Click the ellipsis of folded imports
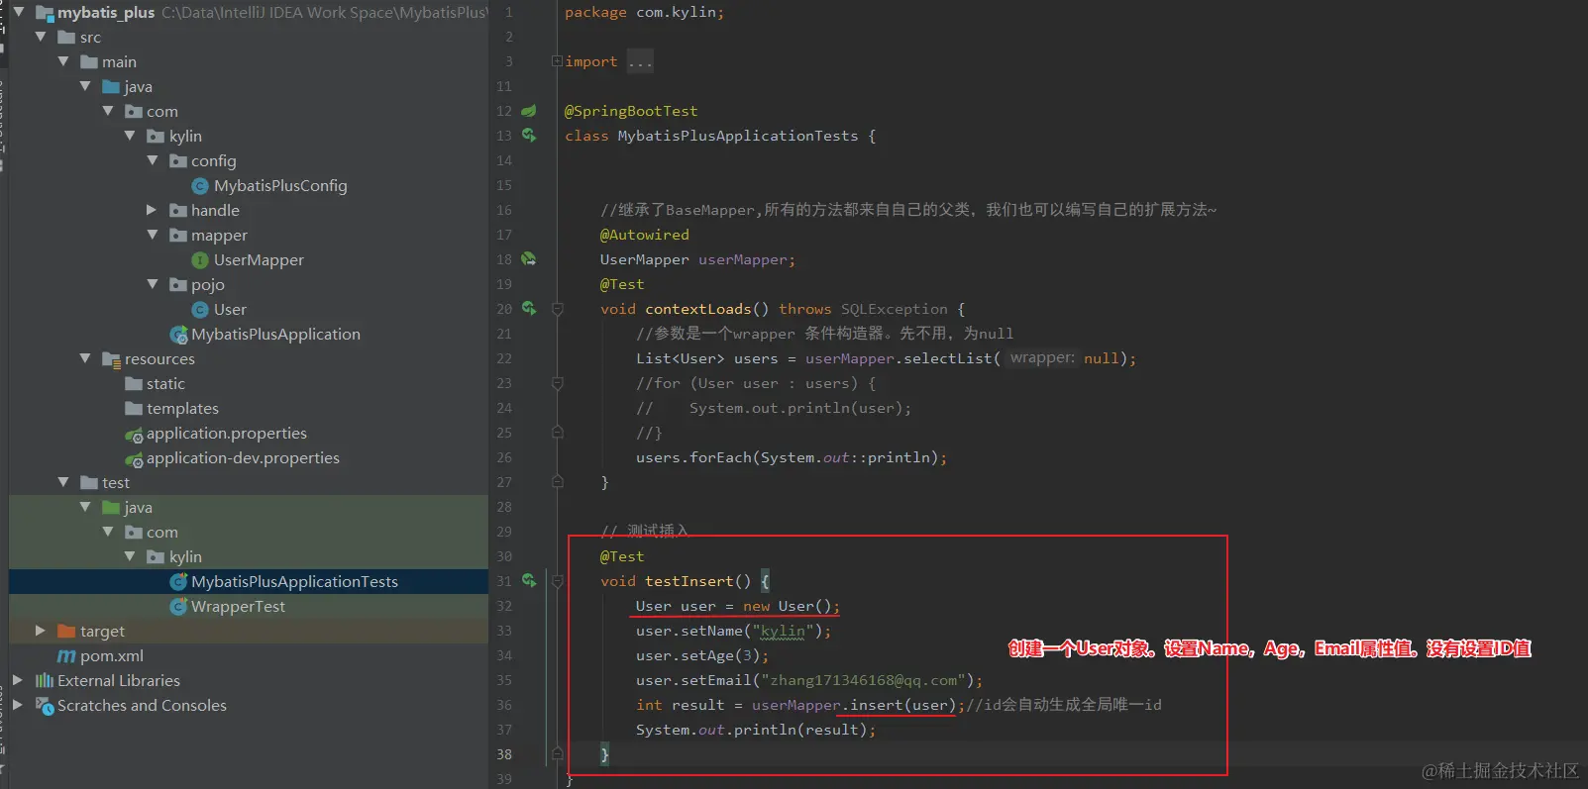Screen dimensions: 1588x789 tap(640, 61)
